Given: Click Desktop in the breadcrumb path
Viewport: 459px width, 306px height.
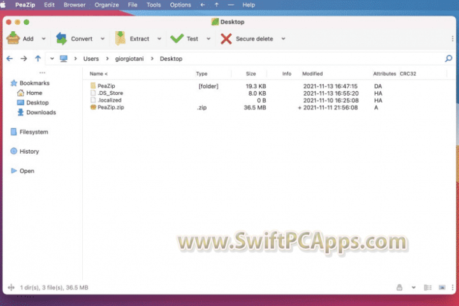Looking at the screenshot, I should [171, 59].
